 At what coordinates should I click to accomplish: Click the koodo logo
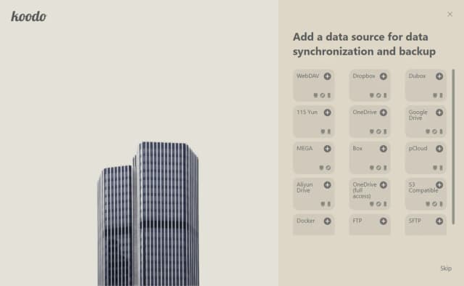(x=29, y=17)
